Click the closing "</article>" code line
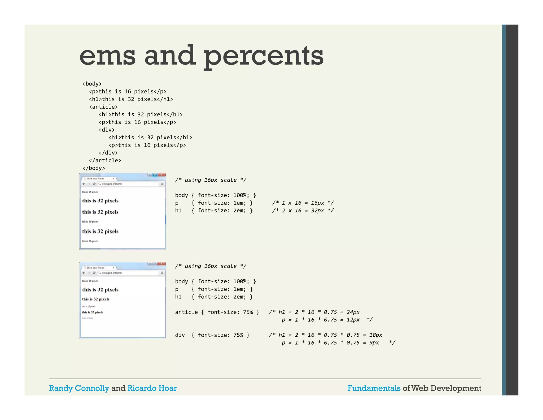 [x=105, y=160]
